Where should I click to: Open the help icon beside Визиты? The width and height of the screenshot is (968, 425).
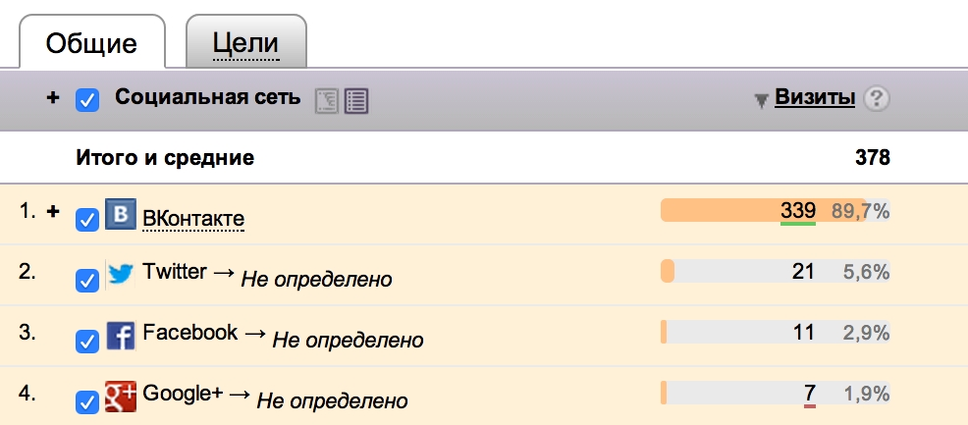877,98
